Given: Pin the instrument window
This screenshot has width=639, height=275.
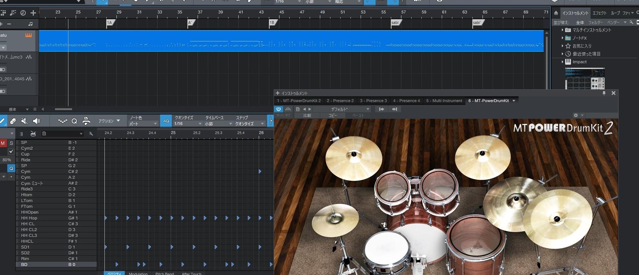Looking at the screenshot, I should click(604, 93).
